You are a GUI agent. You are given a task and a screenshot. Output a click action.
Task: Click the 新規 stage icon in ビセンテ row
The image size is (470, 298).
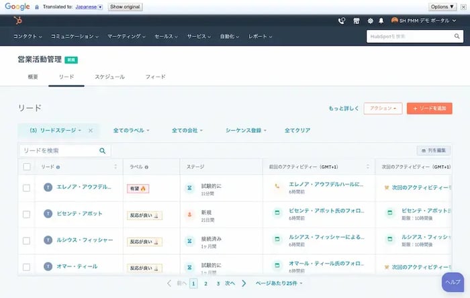coord(189,215)
